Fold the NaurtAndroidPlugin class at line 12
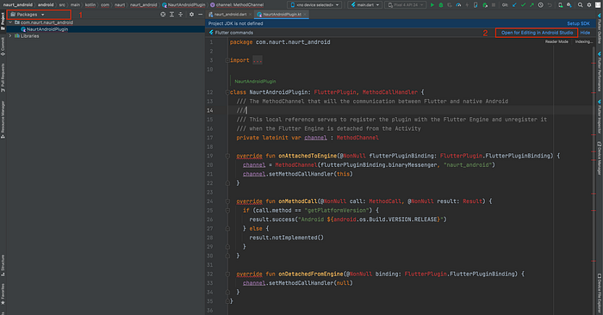Viewport: 603px width, 315px height. (227, 92)
